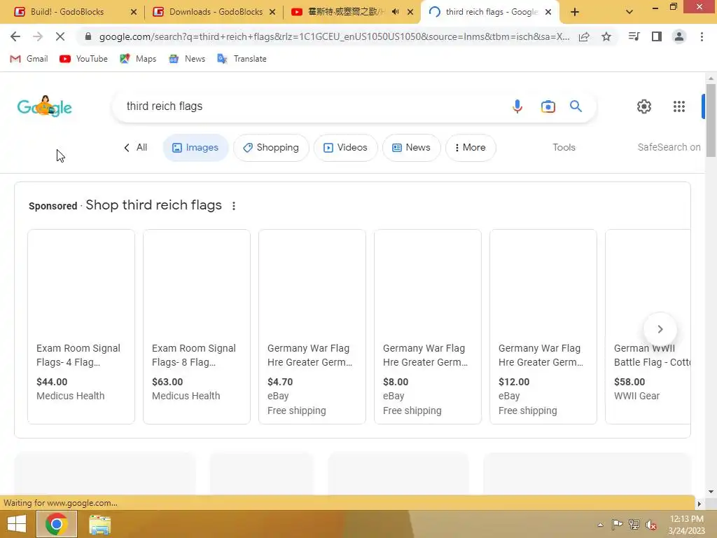717x538 pixels.
Task: Open a new browser tab
Action: coord(575,12)
